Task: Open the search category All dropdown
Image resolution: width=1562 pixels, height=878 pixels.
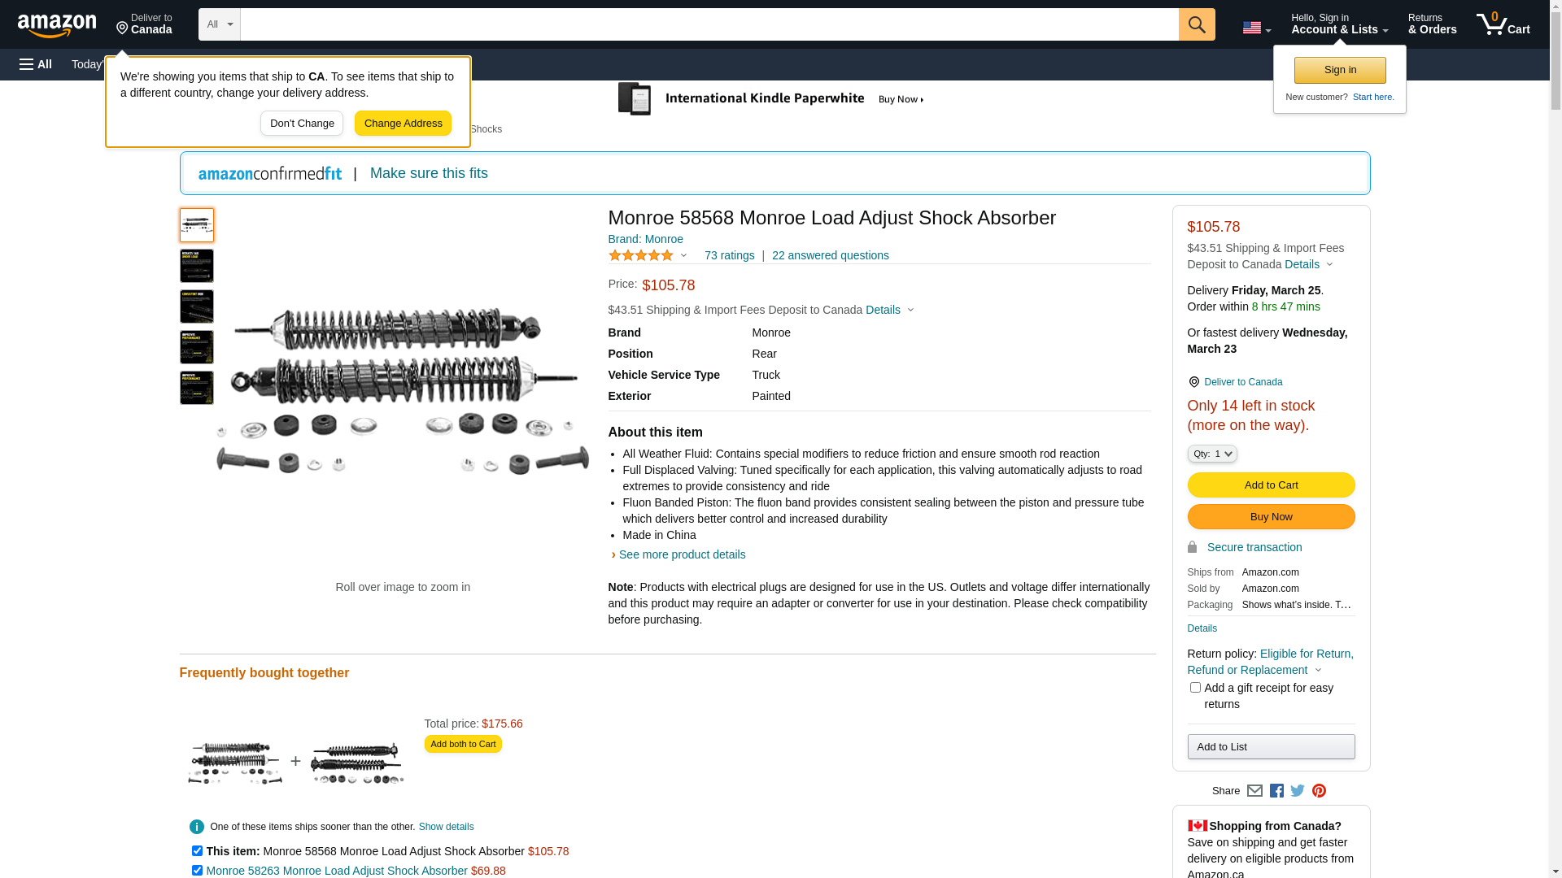Action: click(x=220, y=24)
